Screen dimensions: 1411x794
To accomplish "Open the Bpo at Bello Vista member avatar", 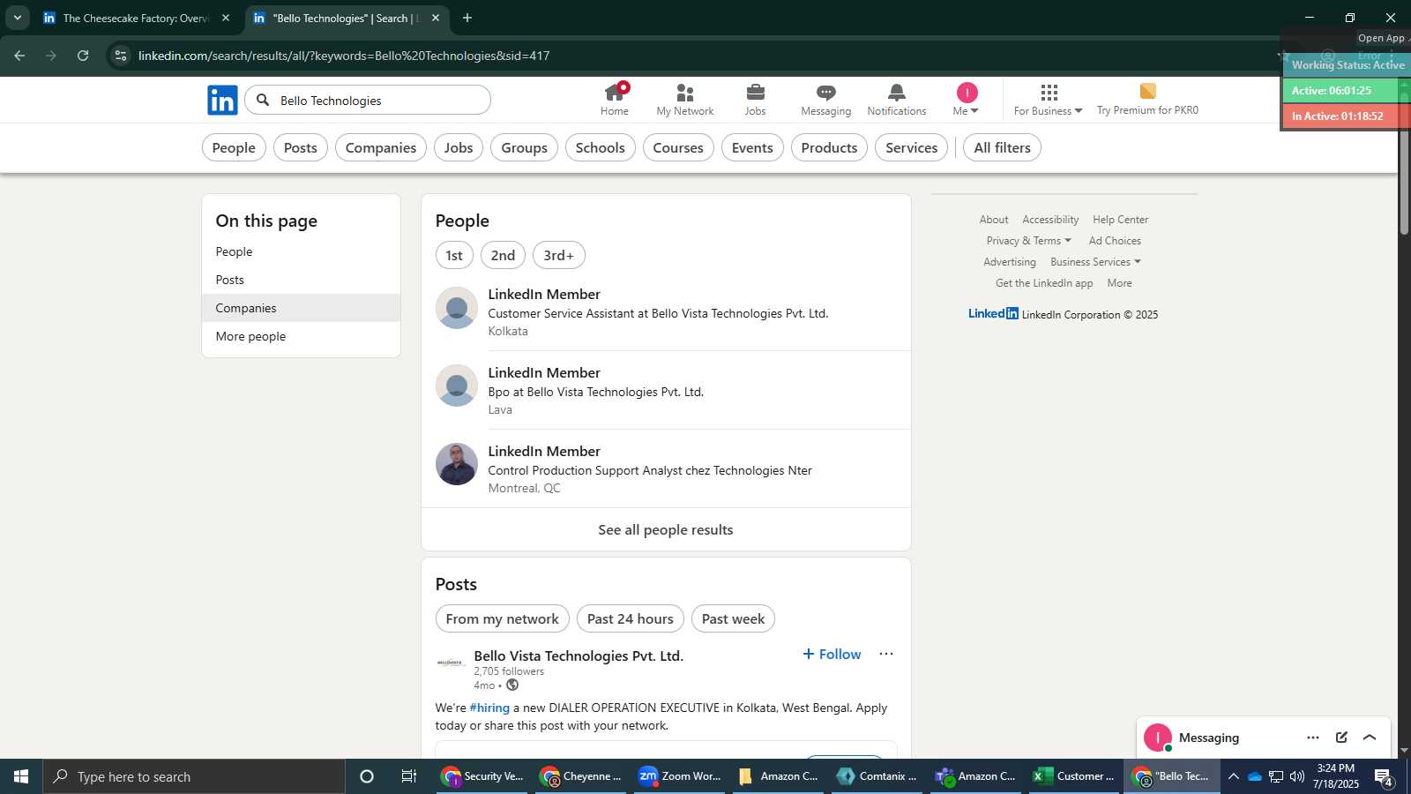I will (x=457, y=386).
